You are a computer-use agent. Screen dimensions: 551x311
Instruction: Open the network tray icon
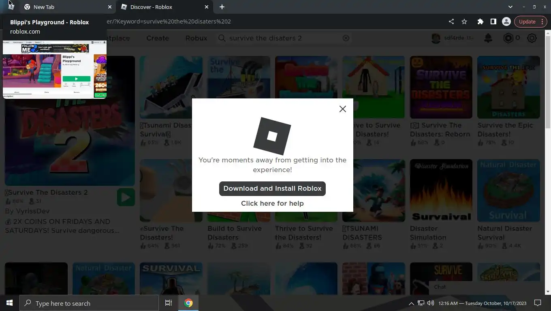pyautogui.click(x=421, y=303)
